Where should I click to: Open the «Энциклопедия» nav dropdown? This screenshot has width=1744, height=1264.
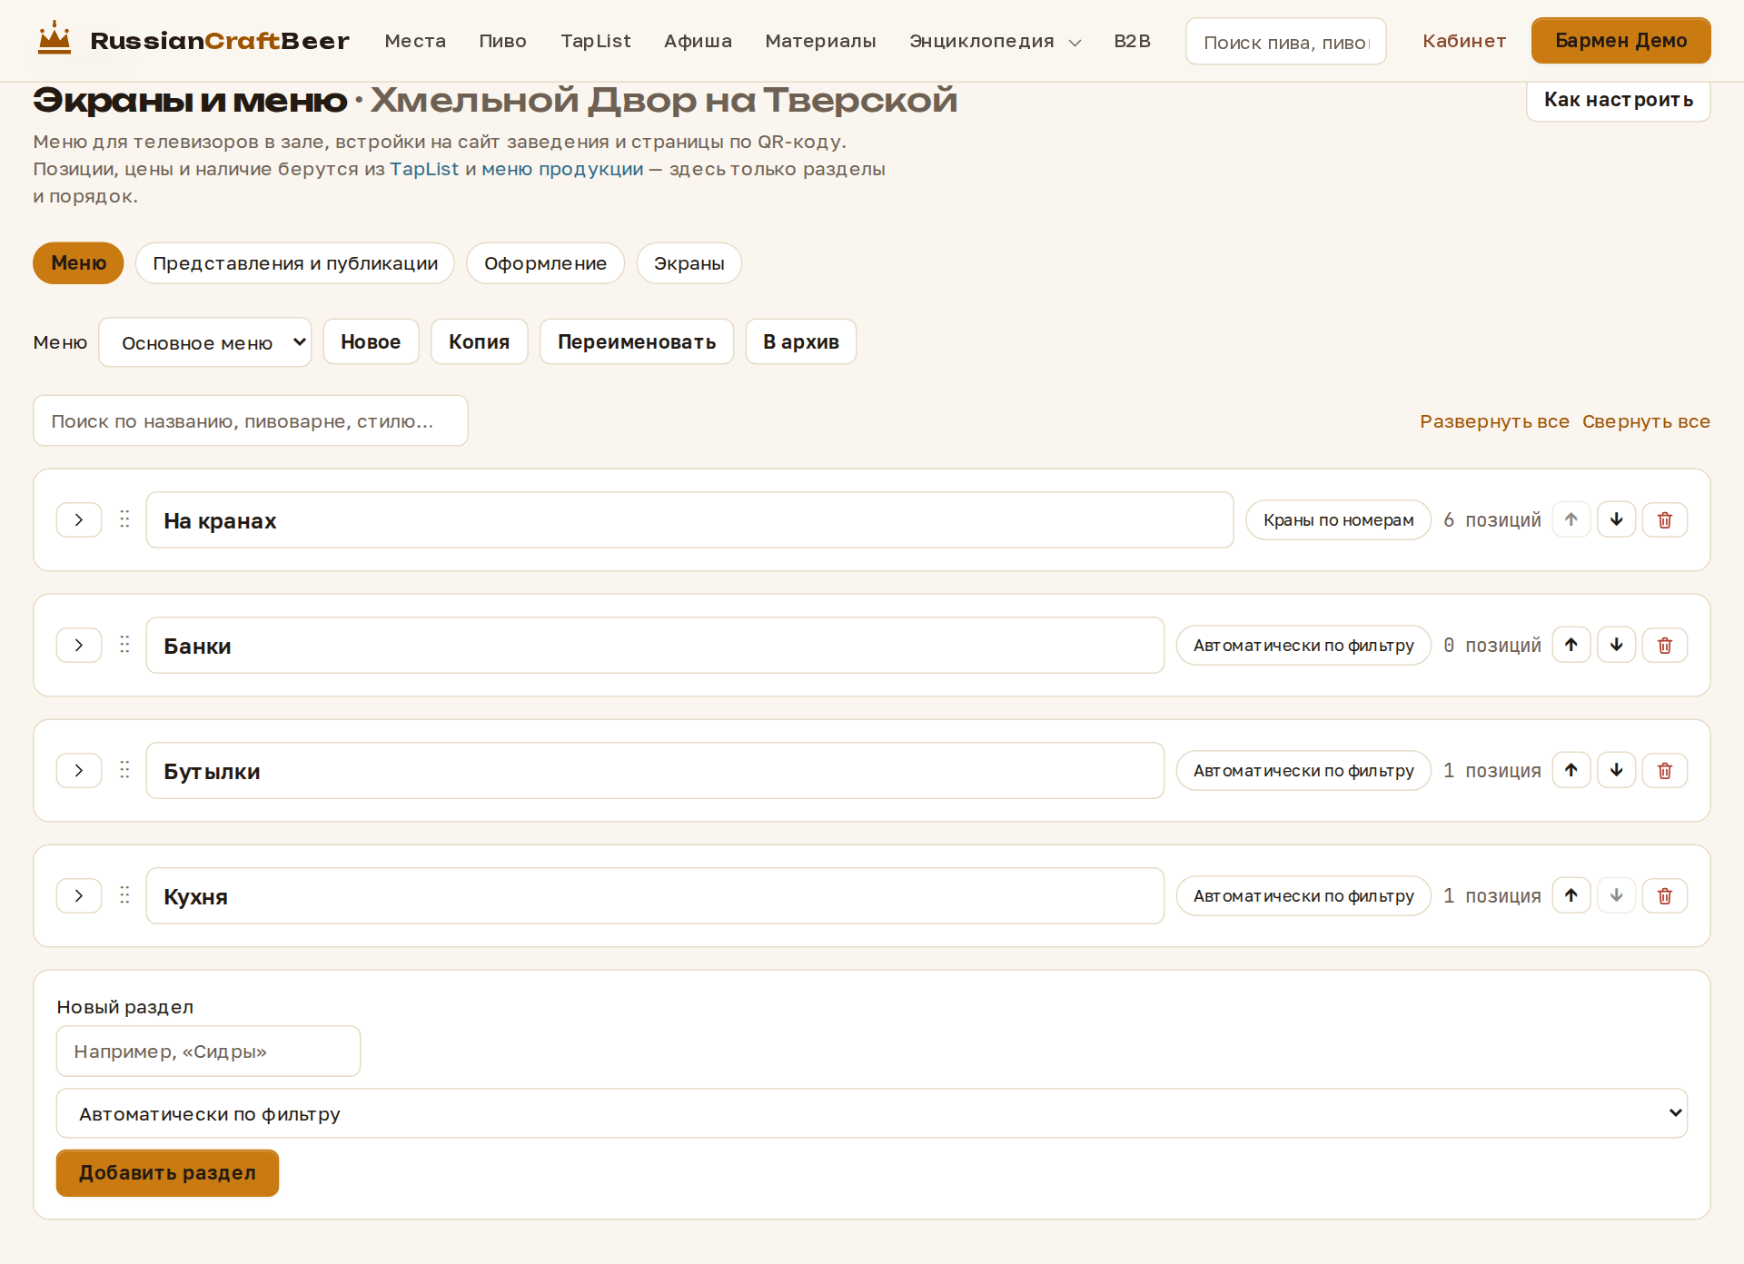click(995, 41)
